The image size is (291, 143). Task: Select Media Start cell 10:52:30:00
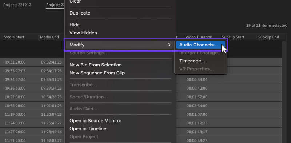tap(15, 97)
